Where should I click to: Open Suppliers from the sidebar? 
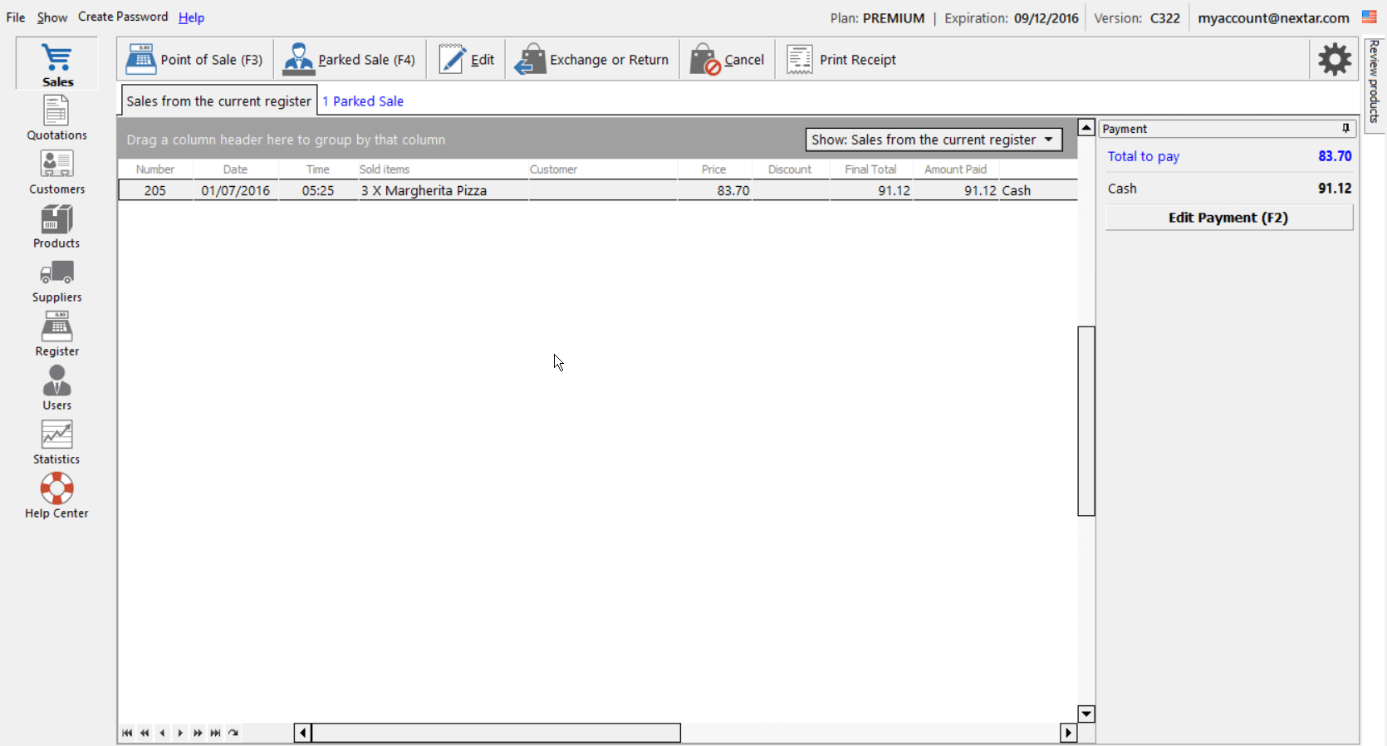coord(56,280)
